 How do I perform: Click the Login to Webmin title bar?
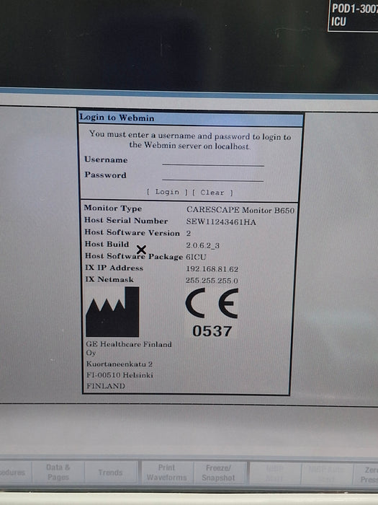191,118
